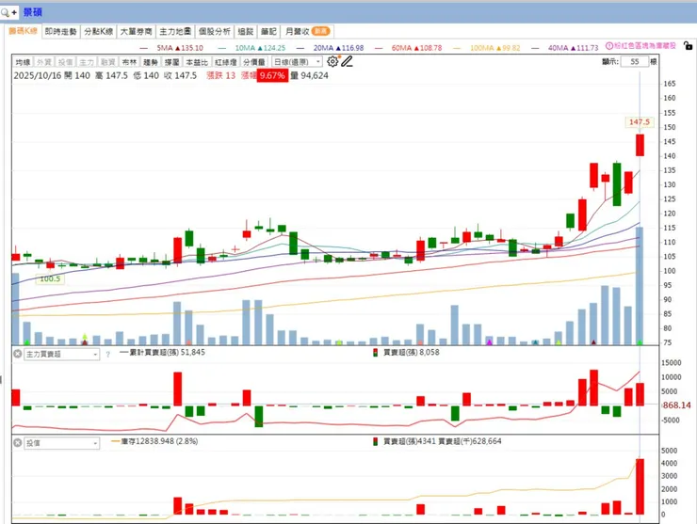Open the 日線(還原) period dropdown

tap(297, 62)
